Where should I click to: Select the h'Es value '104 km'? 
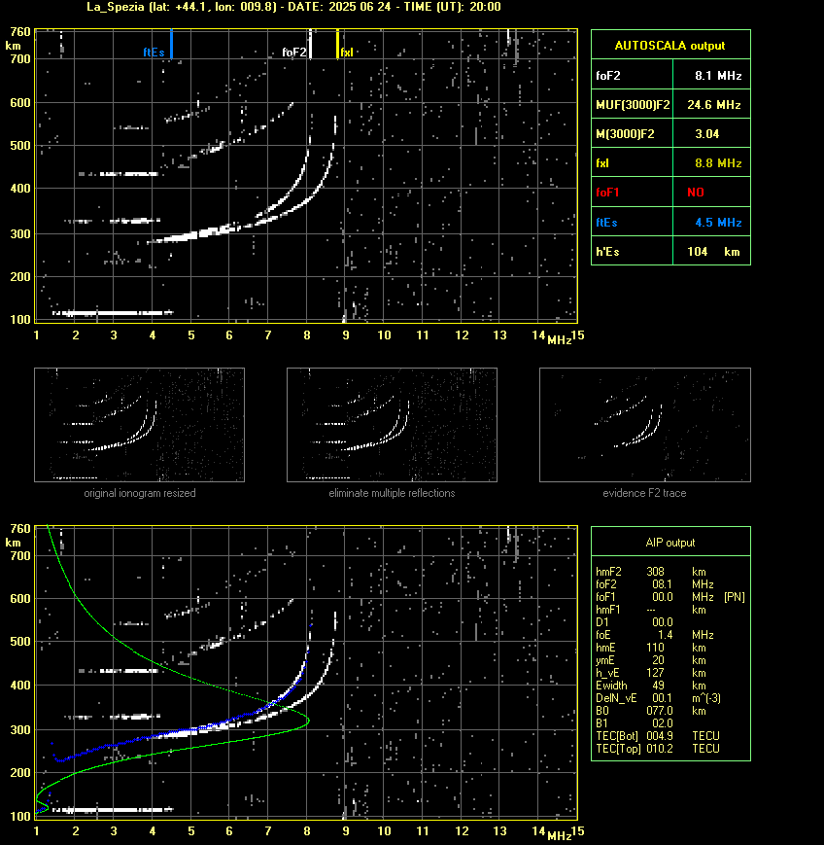tap(713, 252)
